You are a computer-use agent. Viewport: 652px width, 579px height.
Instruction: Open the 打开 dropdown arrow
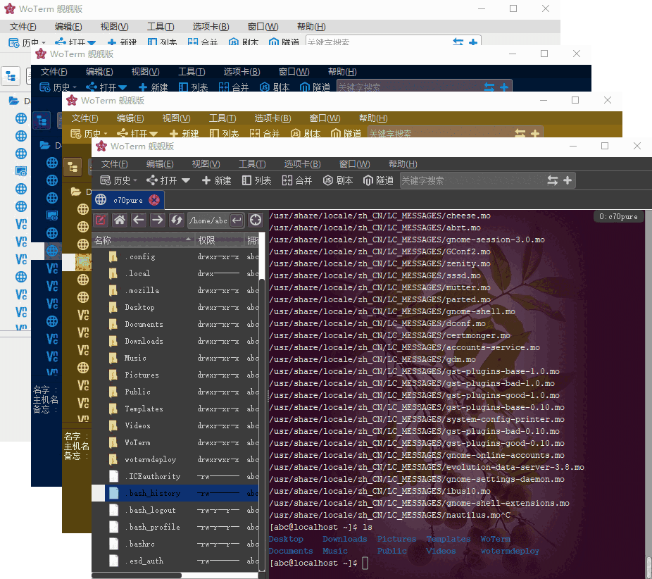pyautogui.click(x=184, y=180)
